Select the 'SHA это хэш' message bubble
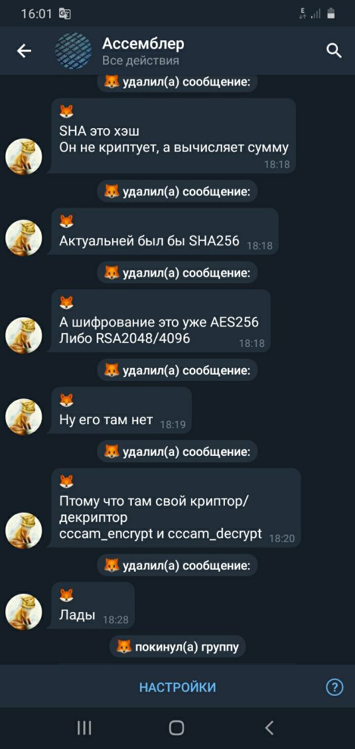The image size is (355, 749). point(173,136)
